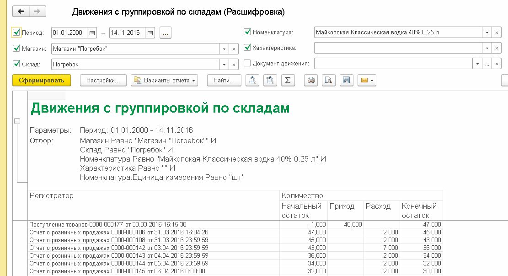Save report with floppy disk icon
The image size is (508, 276).
(x=346, y=80)
